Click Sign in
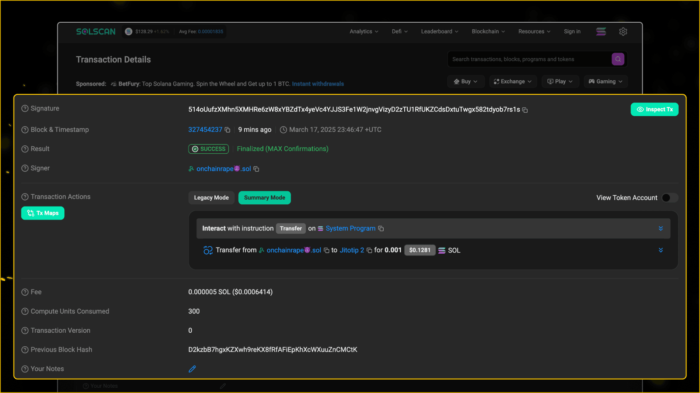 pos(572,31)
